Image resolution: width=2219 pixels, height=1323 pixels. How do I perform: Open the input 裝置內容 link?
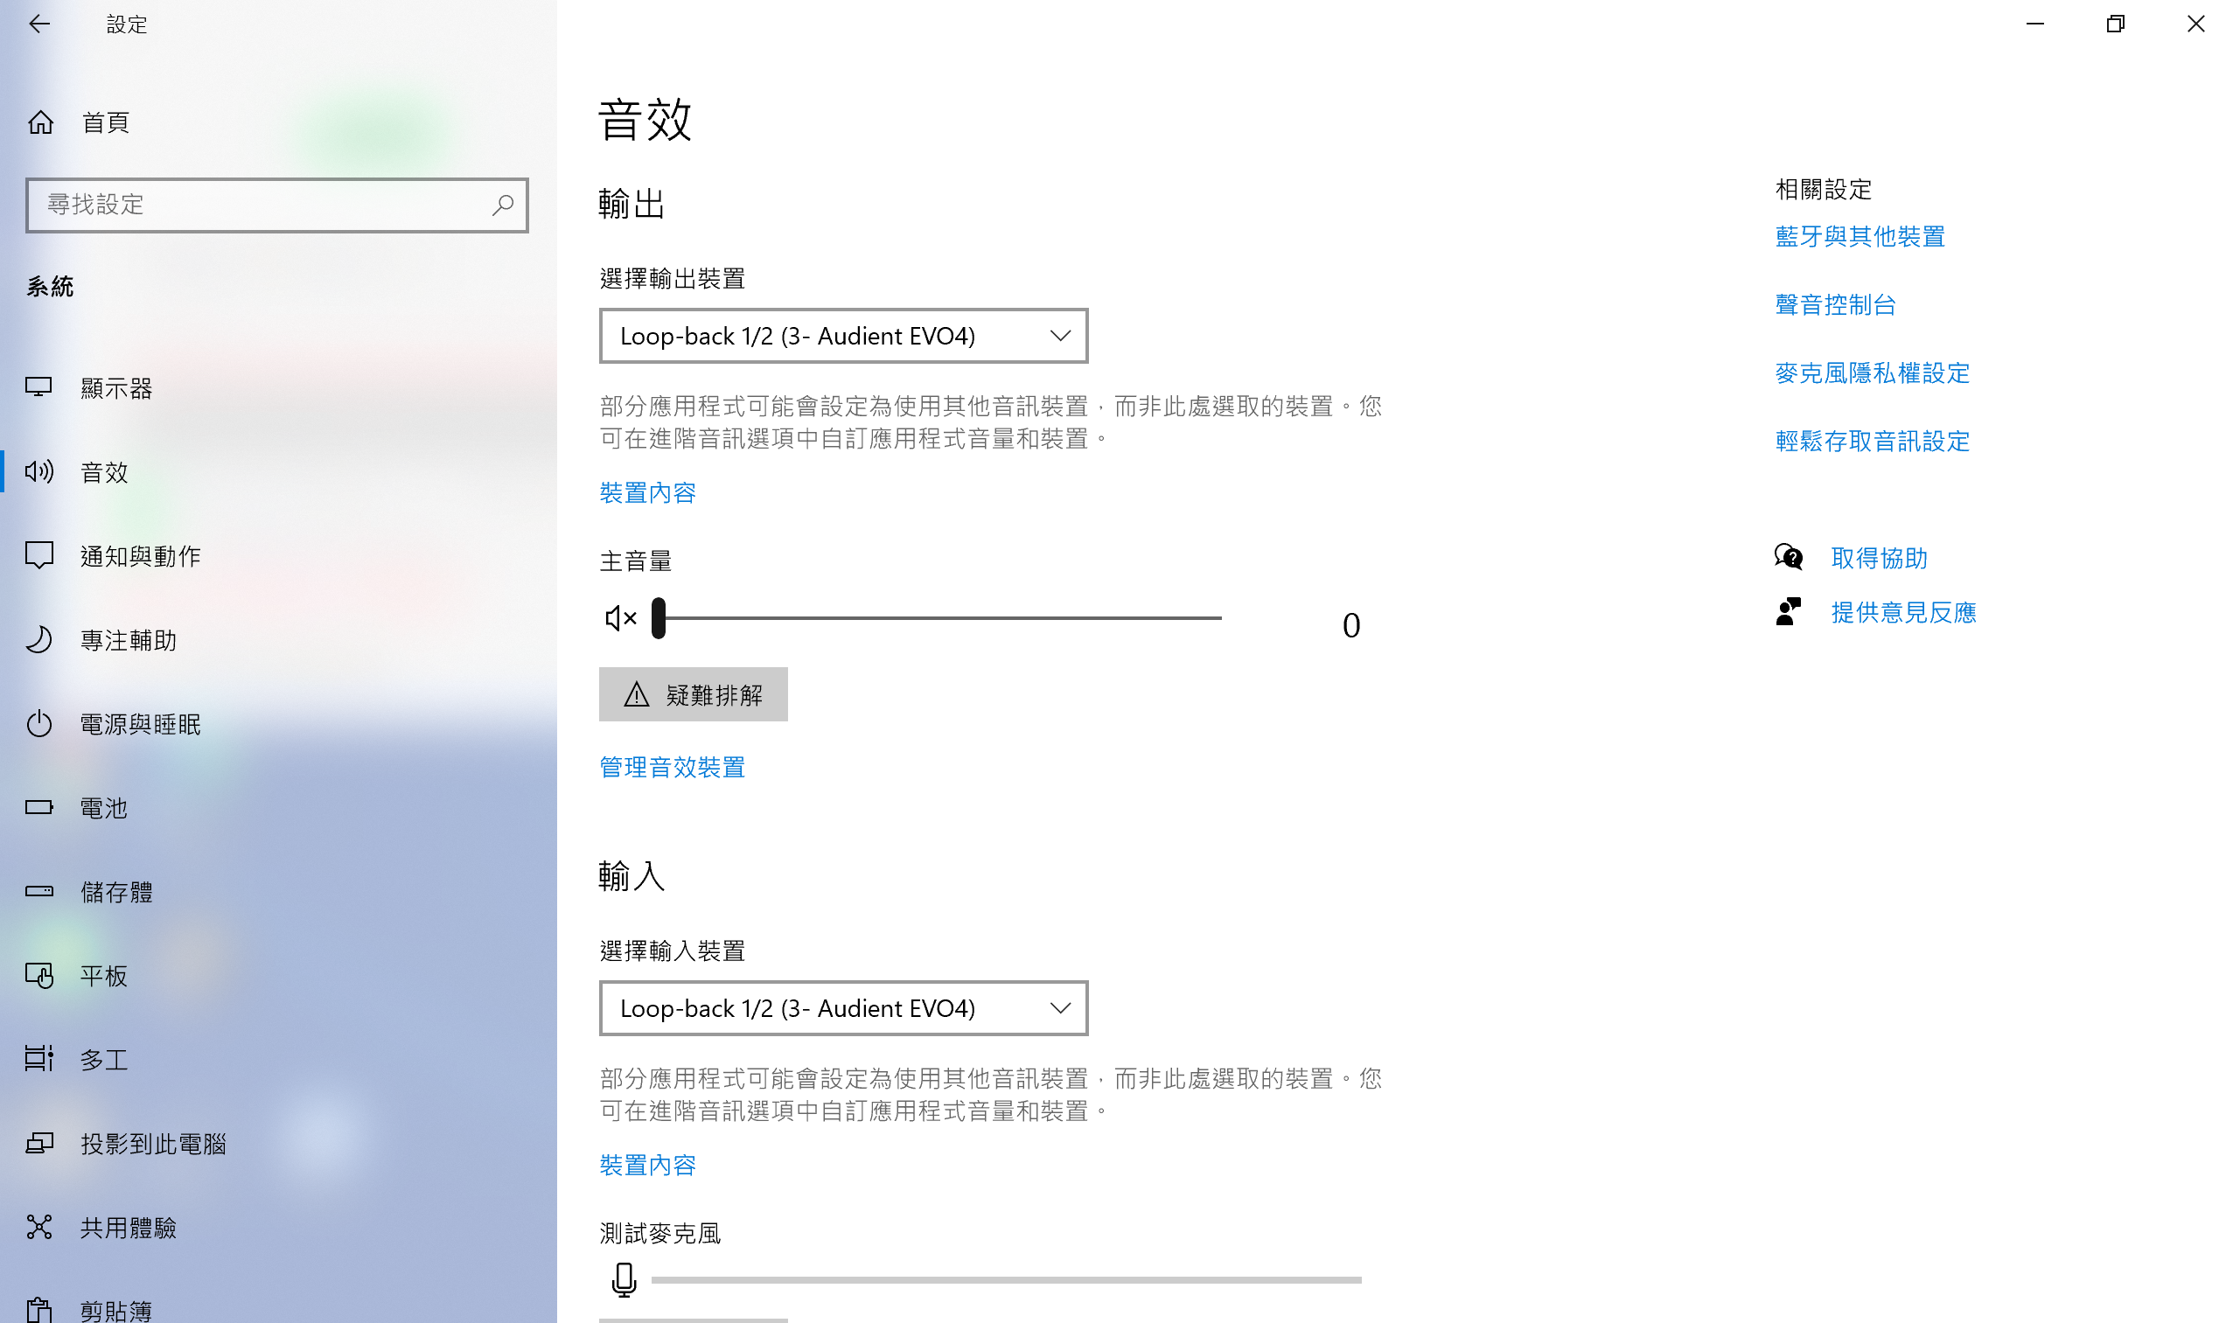click(647, 1166)
